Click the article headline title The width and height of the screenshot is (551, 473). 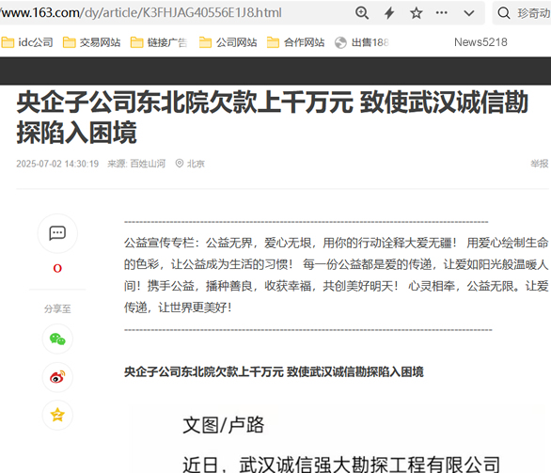pos(273,118)
